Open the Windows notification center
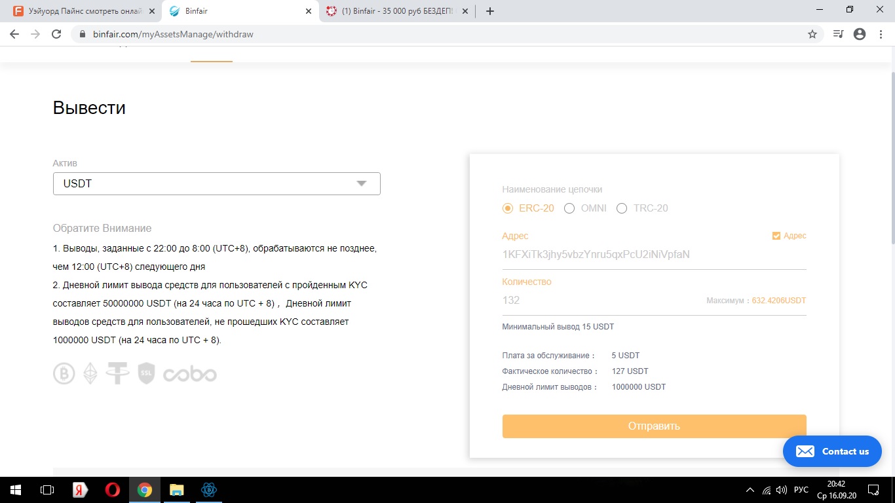The height and width of the screenshot is (503, 895). pyautogui.click(x=873, y=490)
